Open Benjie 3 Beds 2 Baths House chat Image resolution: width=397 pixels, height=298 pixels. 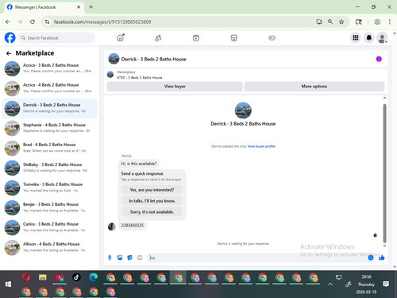pos(50,207)
